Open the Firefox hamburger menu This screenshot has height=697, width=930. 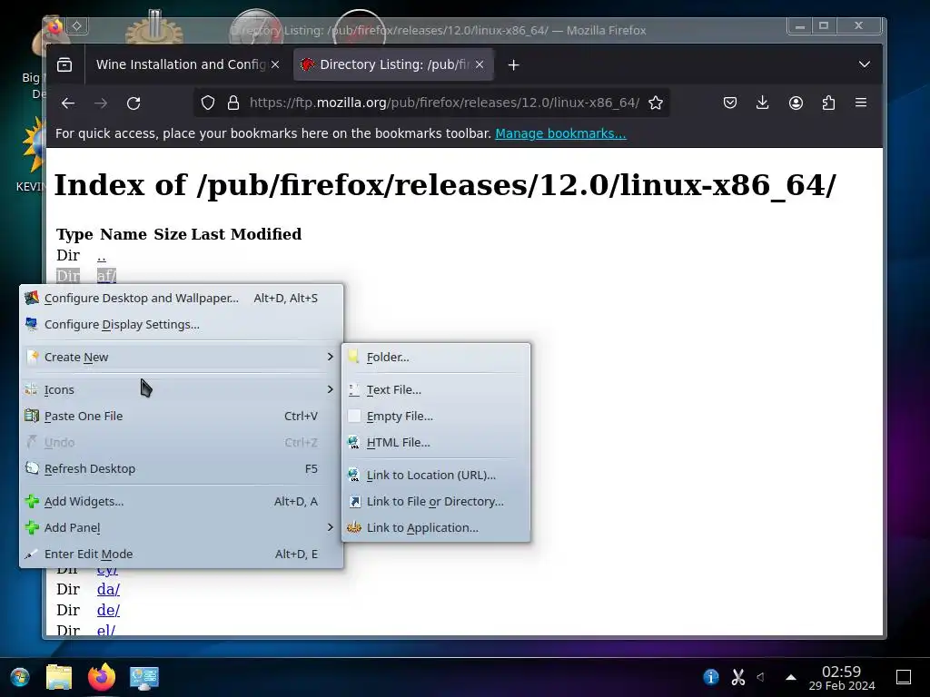tap(861, 103)
